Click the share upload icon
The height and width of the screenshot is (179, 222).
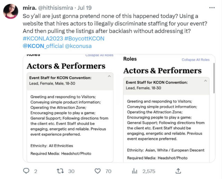(178, 171)
